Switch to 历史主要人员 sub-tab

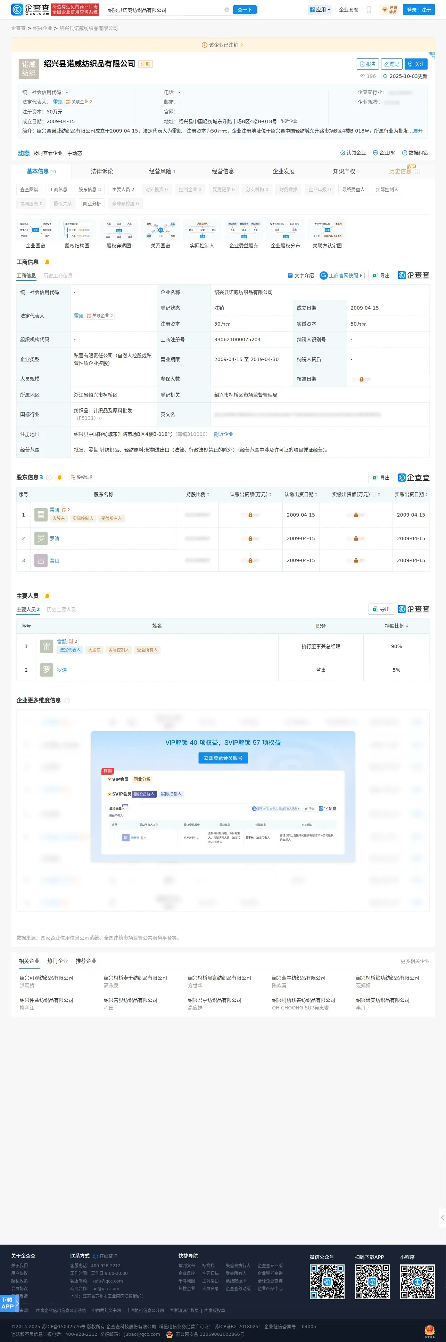(61, 609)
